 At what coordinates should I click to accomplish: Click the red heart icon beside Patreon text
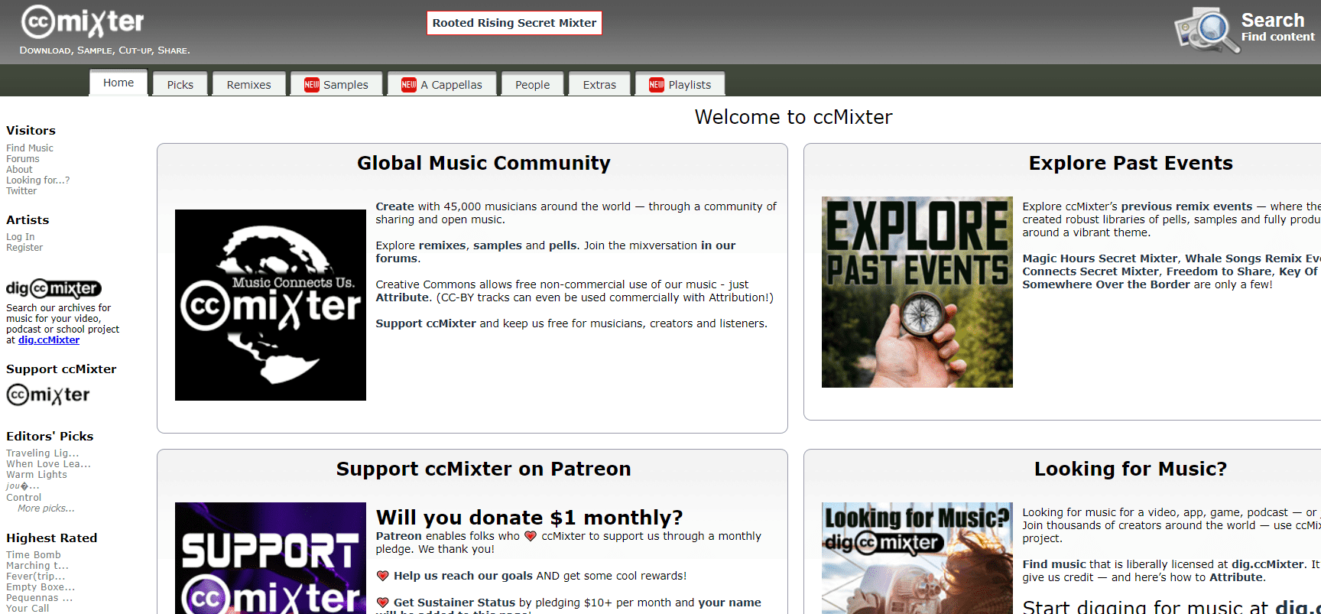(x=531, y=536)
